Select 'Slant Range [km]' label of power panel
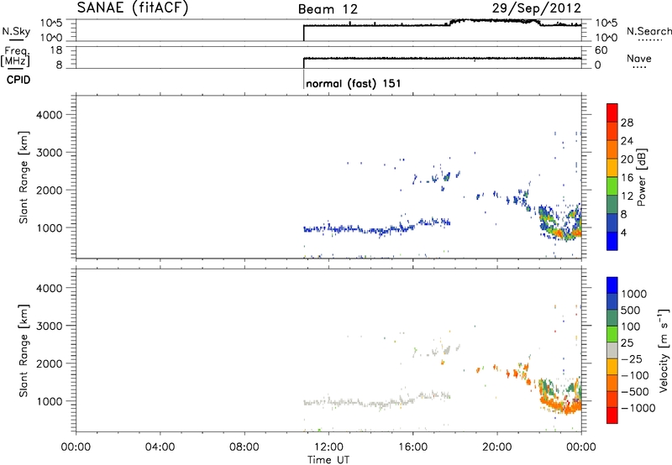Viewport: 672px width, 465px height. pos(24,177)
